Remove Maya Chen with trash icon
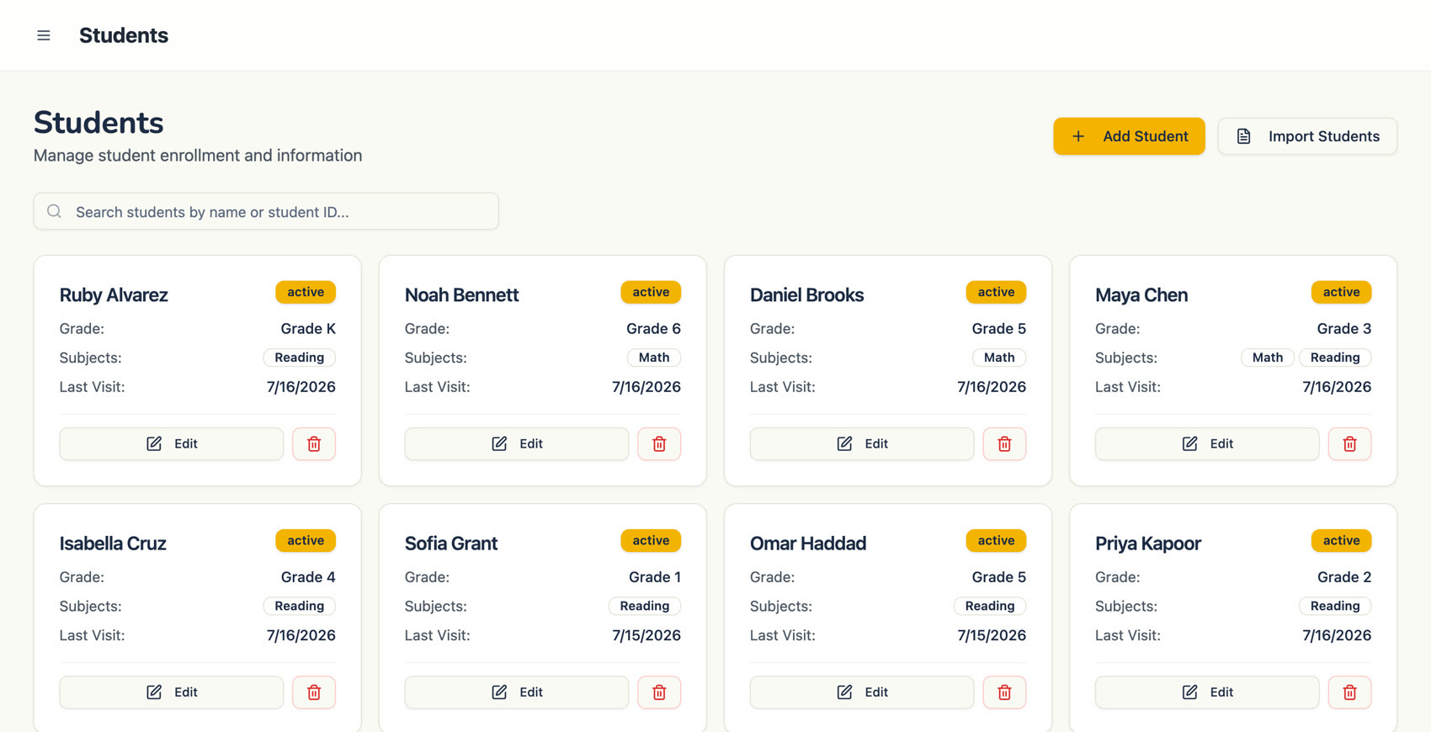Screen dimensions: 1431x732 coord(1349,443)
